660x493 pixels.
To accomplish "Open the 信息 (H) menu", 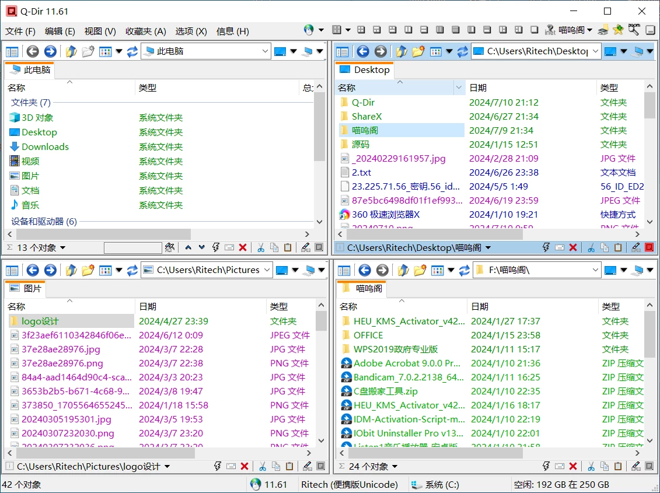I will (232, 31).
